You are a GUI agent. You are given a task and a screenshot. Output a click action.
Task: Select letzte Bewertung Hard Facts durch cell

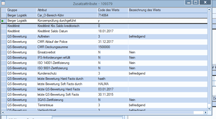67,79
